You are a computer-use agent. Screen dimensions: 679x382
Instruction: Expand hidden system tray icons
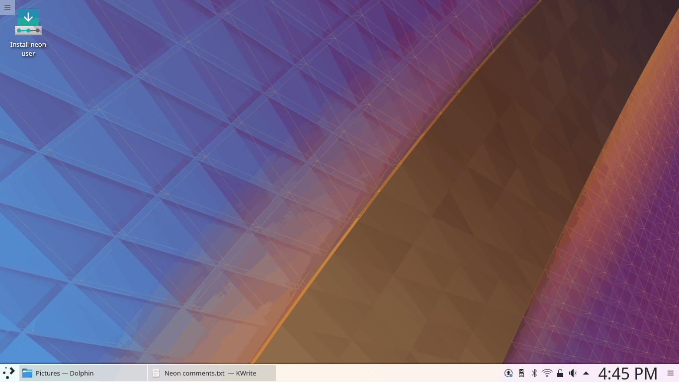(x=586, y=373)
